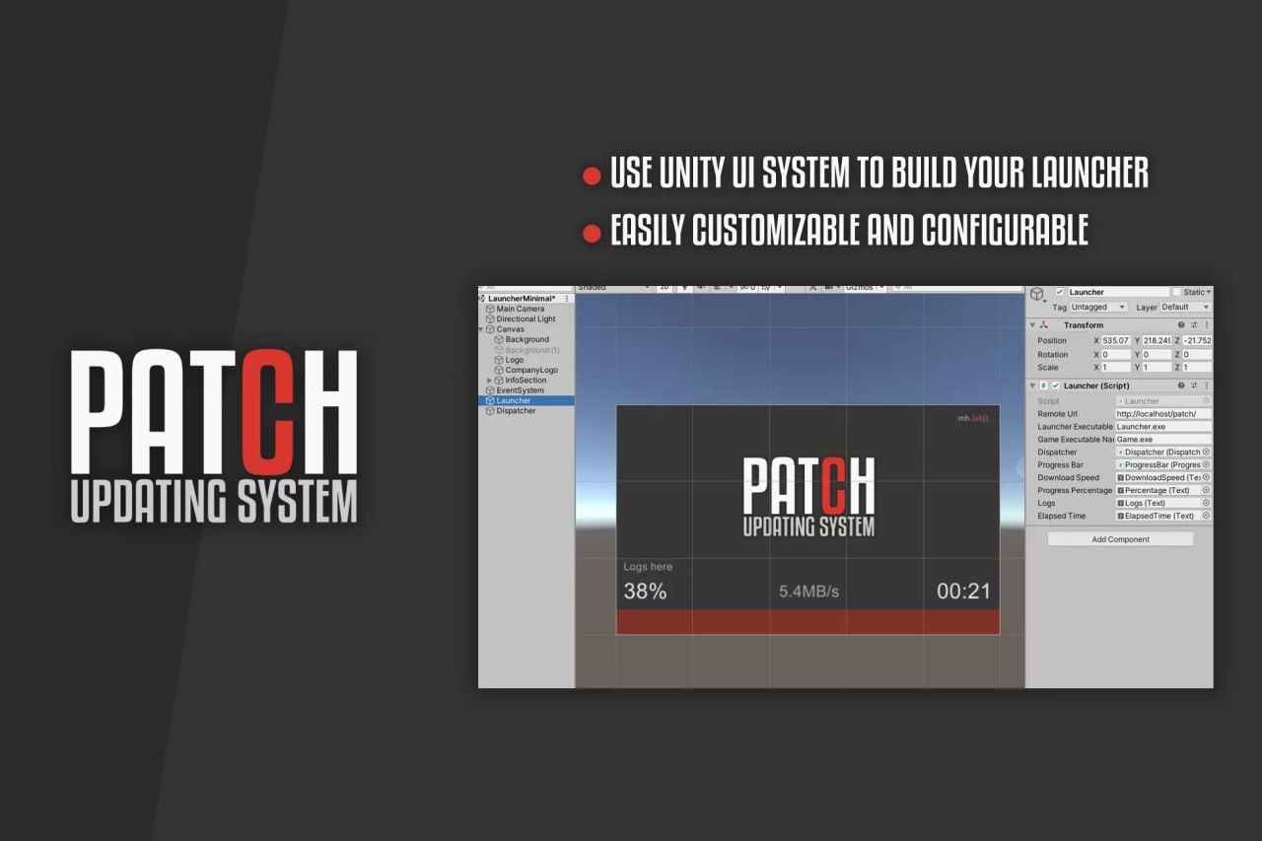Click the Add Component button
The height and width of the screenshot is (841, 1262).
pos(1119,538)
